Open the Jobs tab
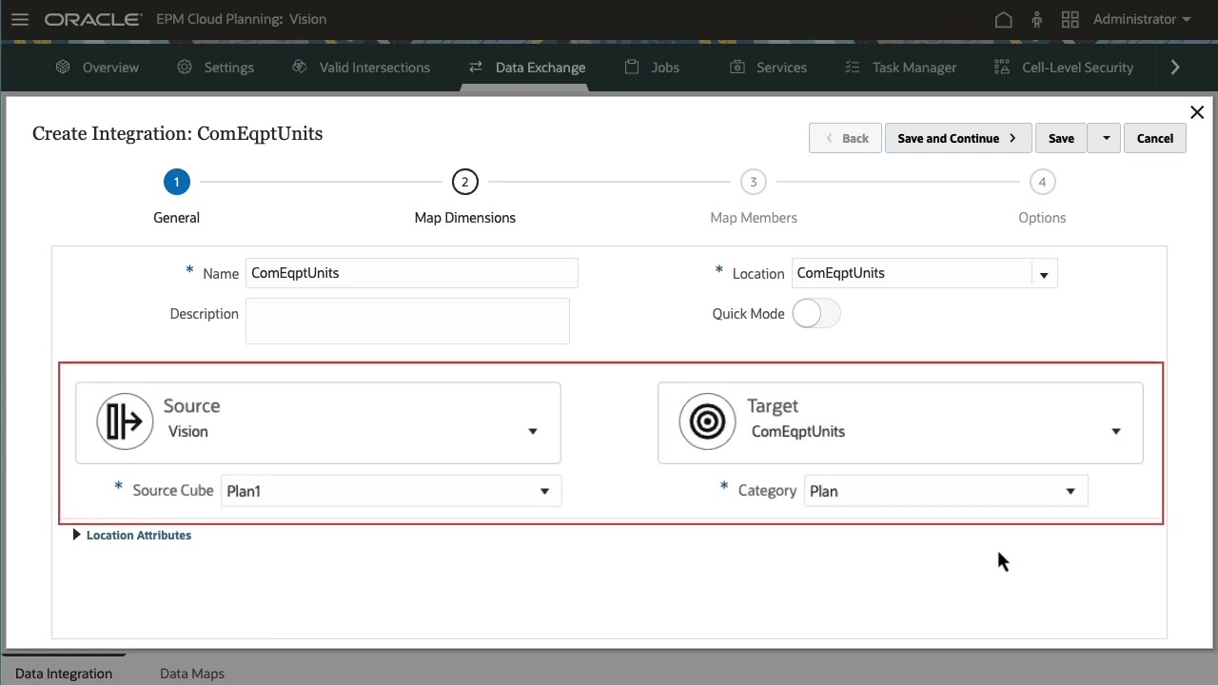 (x=665, y=68)
